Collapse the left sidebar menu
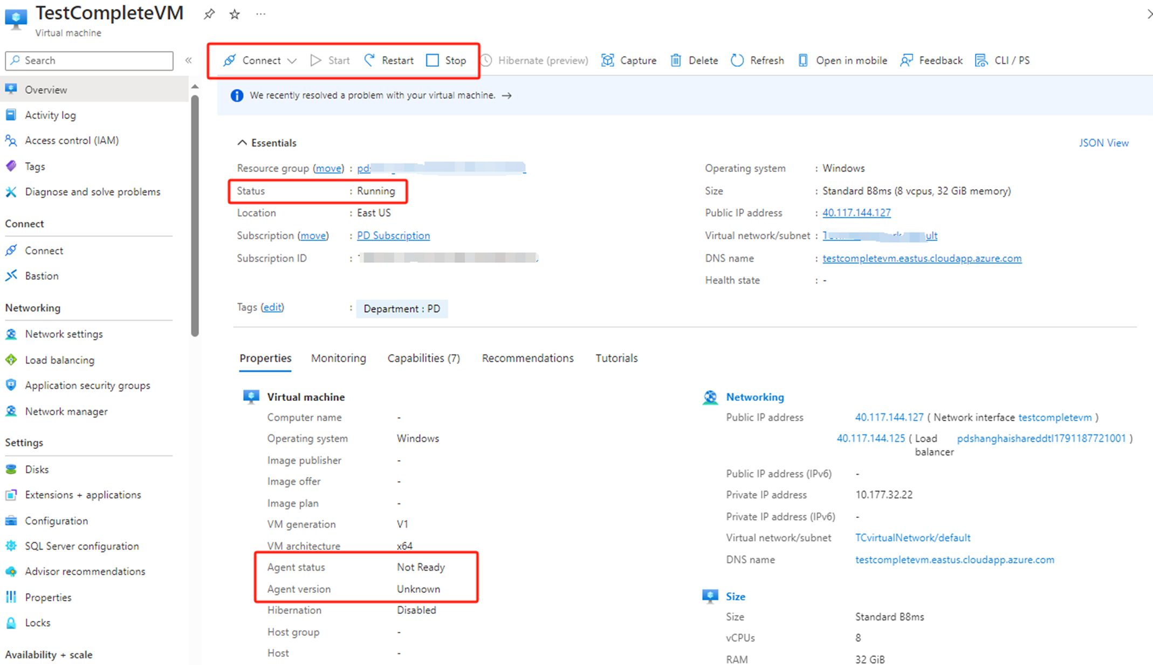The width and height of the screenshot is (1153, 665). [x=189, y=60]
